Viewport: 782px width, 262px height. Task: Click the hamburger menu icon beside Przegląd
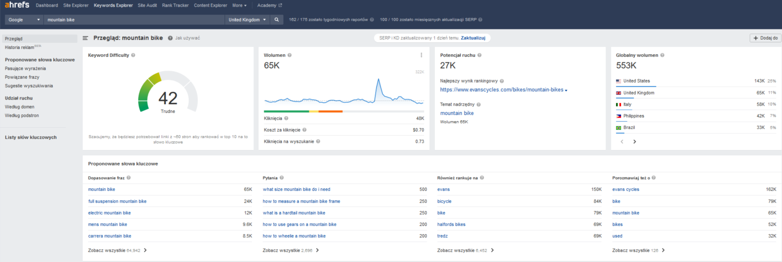[85, 38]
